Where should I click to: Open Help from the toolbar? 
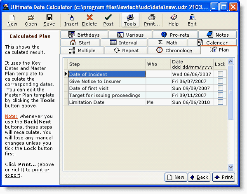coord(173,20)
